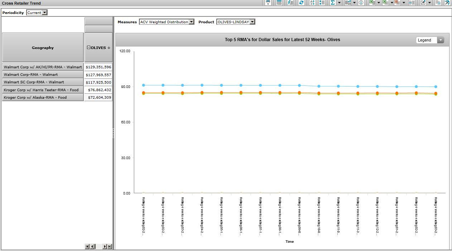Click the funnel filter icon in toolbar

point(268,3)
